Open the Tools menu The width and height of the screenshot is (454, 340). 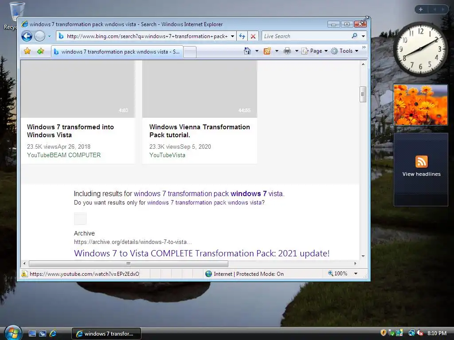pos(344,51)
